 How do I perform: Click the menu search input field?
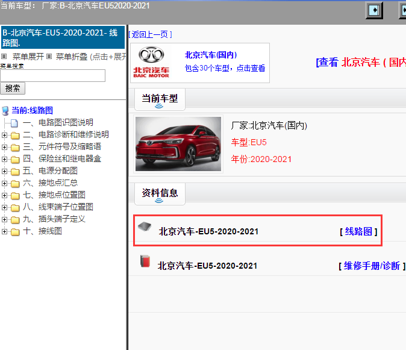pyautogui.click(x=53, y=75)
